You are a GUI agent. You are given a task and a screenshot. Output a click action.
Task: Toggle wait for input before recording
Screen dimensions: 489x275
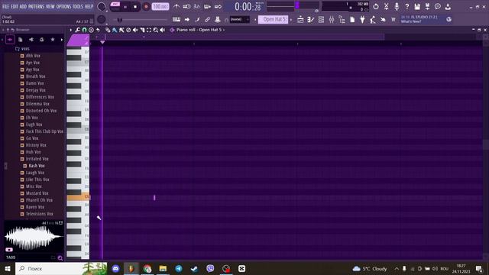pos(186,7)
